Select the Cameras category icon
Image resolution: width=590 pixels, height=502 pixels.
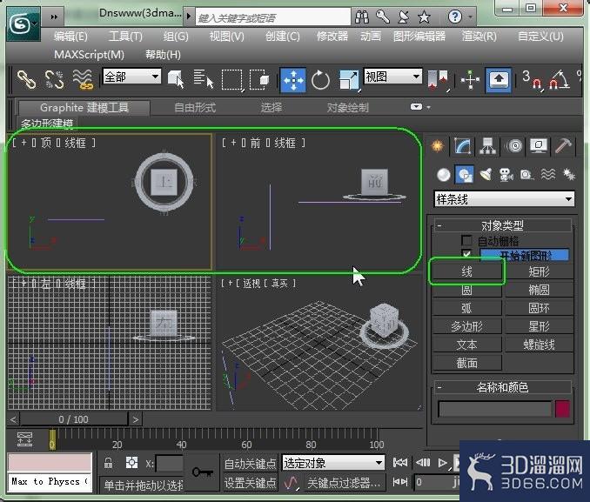coord(506,175)
